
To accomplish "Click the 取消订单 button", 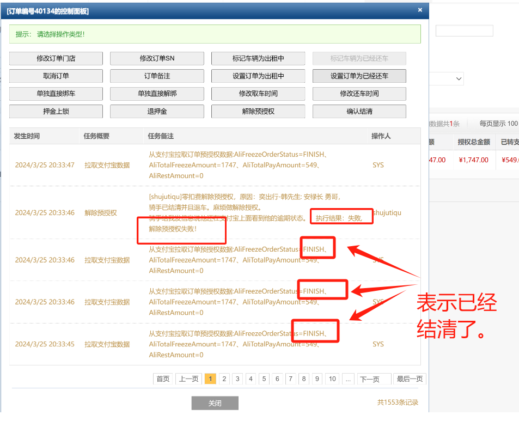I will pyautogui.click(x=56, y=76).
